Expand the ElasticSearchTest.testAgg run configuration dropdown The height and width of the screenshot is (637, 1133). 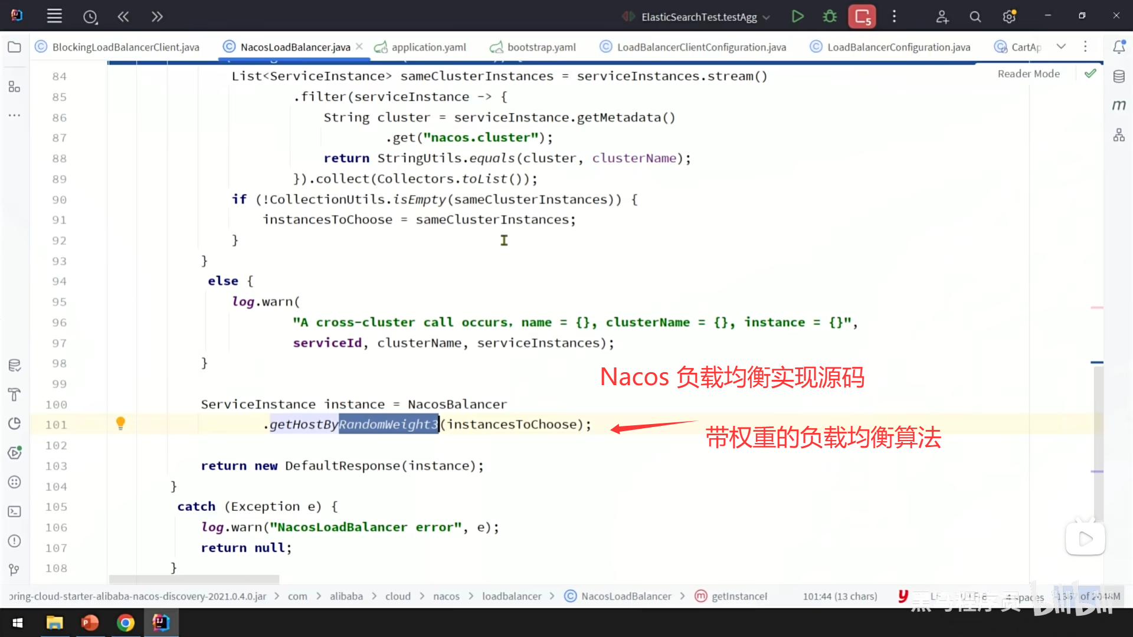click(767, 17)
